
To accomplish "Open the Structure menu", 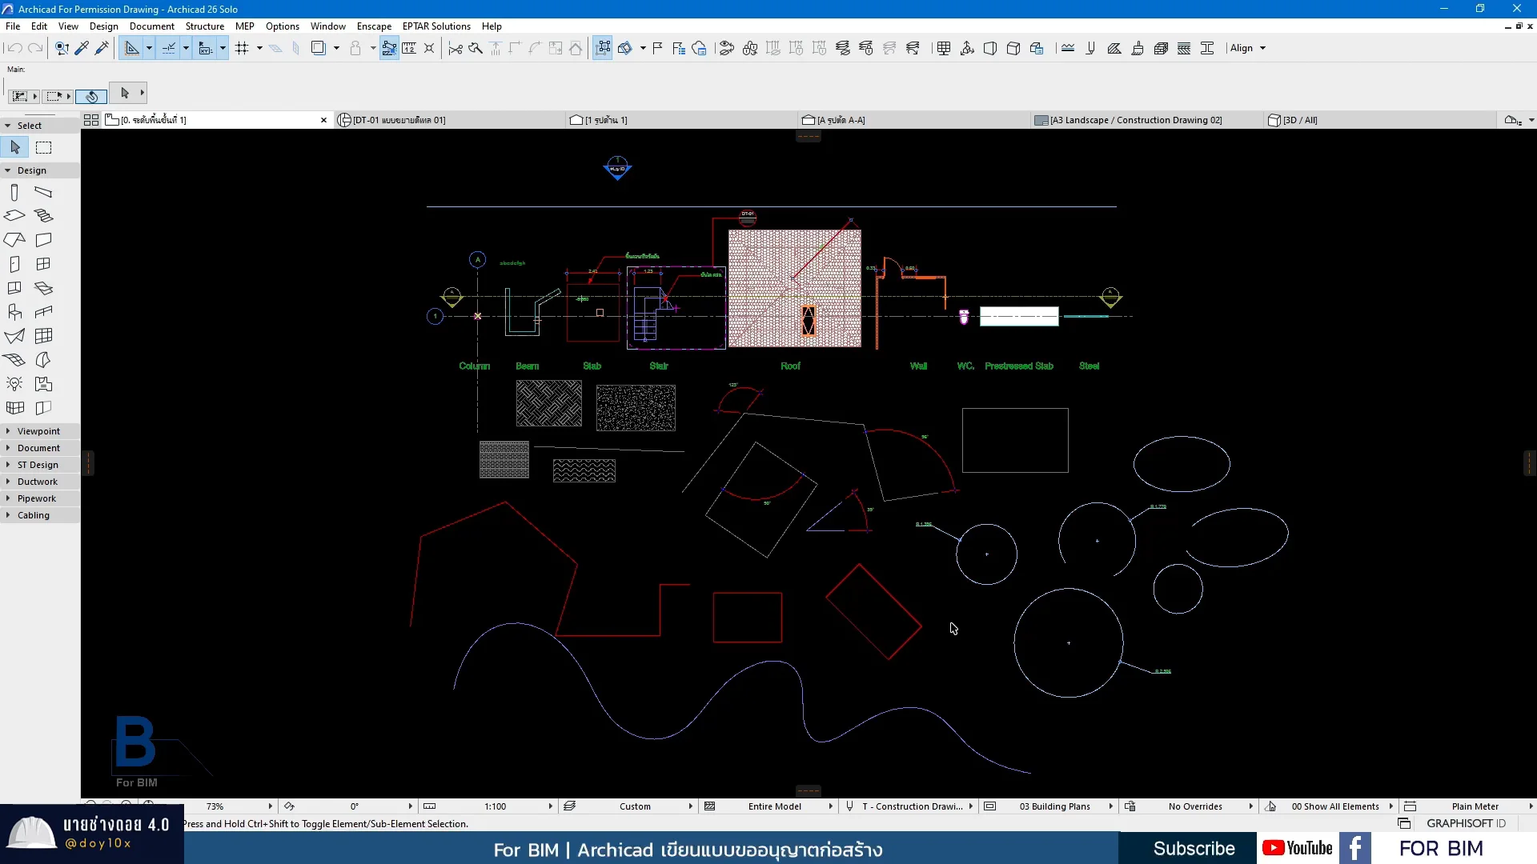I will coord(205,26).
